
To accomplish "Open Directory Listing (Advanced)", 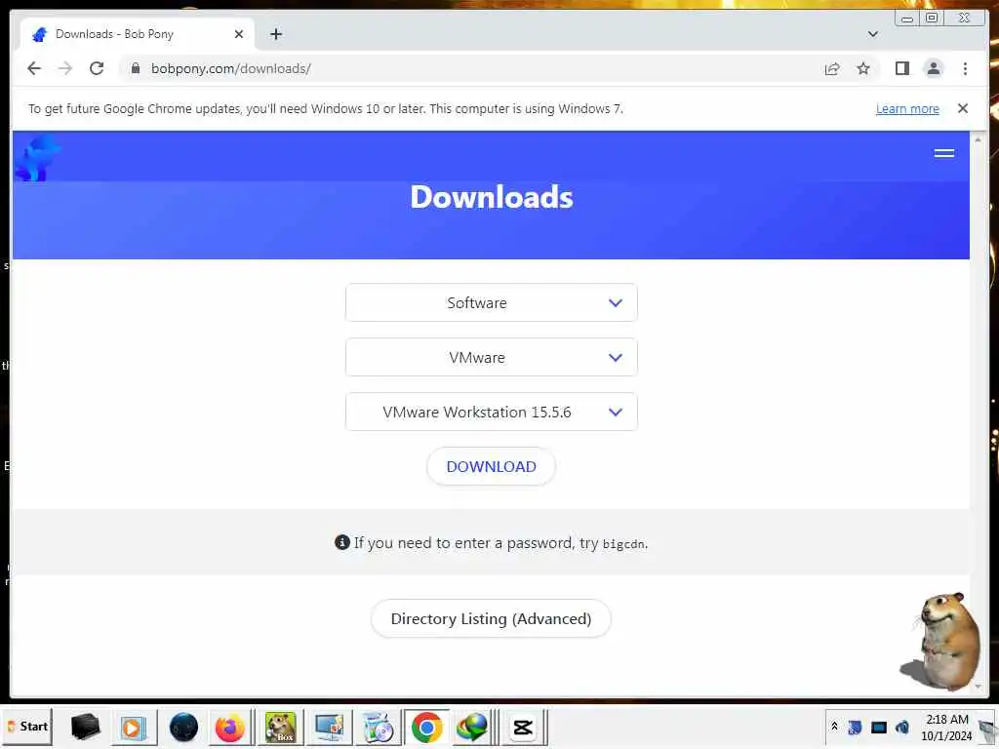I will tap(492, 618).
